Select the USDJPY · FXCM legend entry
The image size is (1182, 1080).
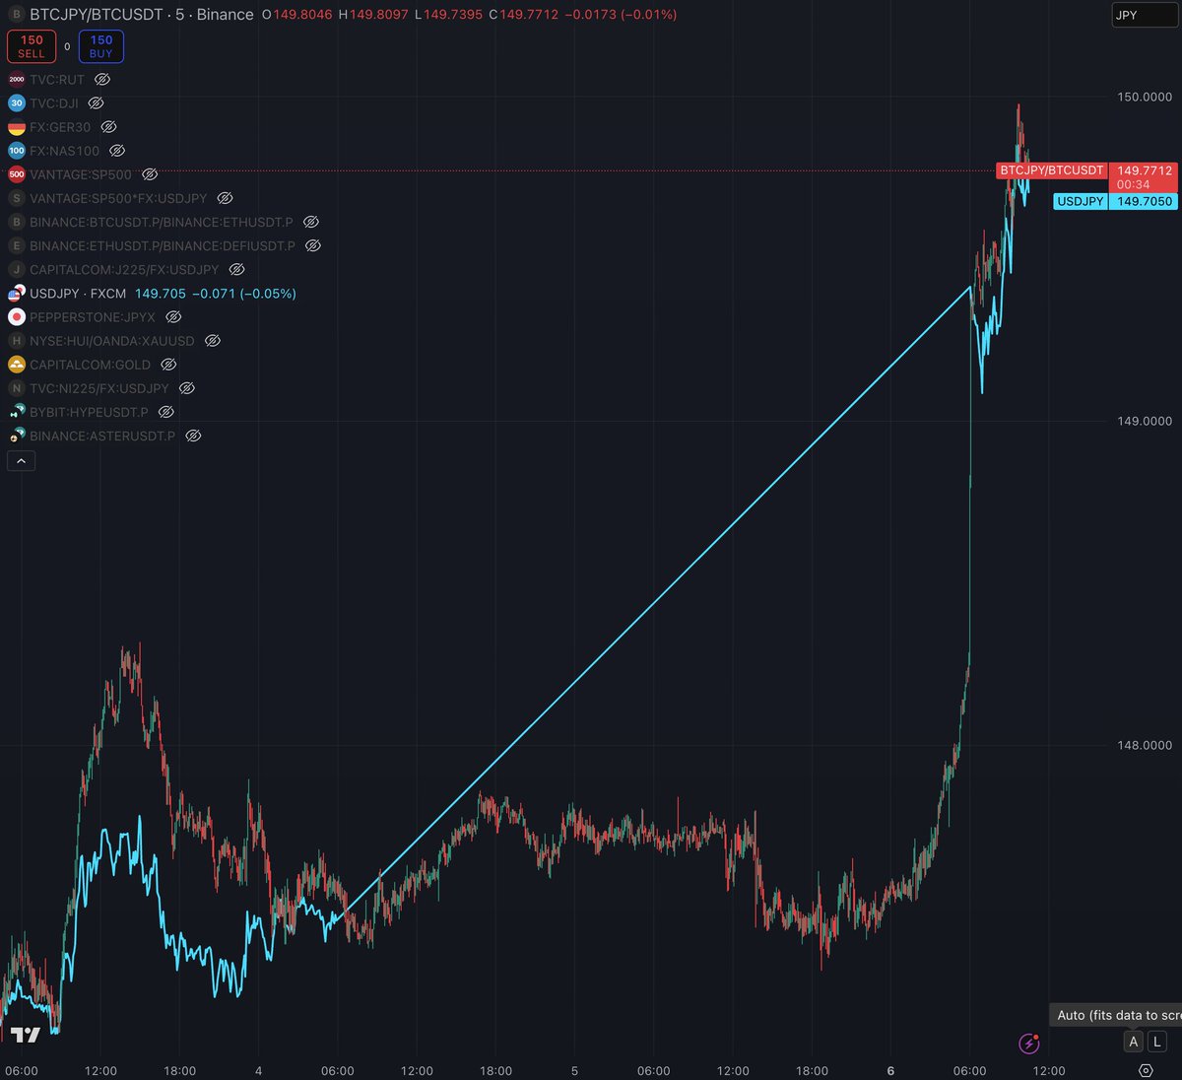click(78, 294)
